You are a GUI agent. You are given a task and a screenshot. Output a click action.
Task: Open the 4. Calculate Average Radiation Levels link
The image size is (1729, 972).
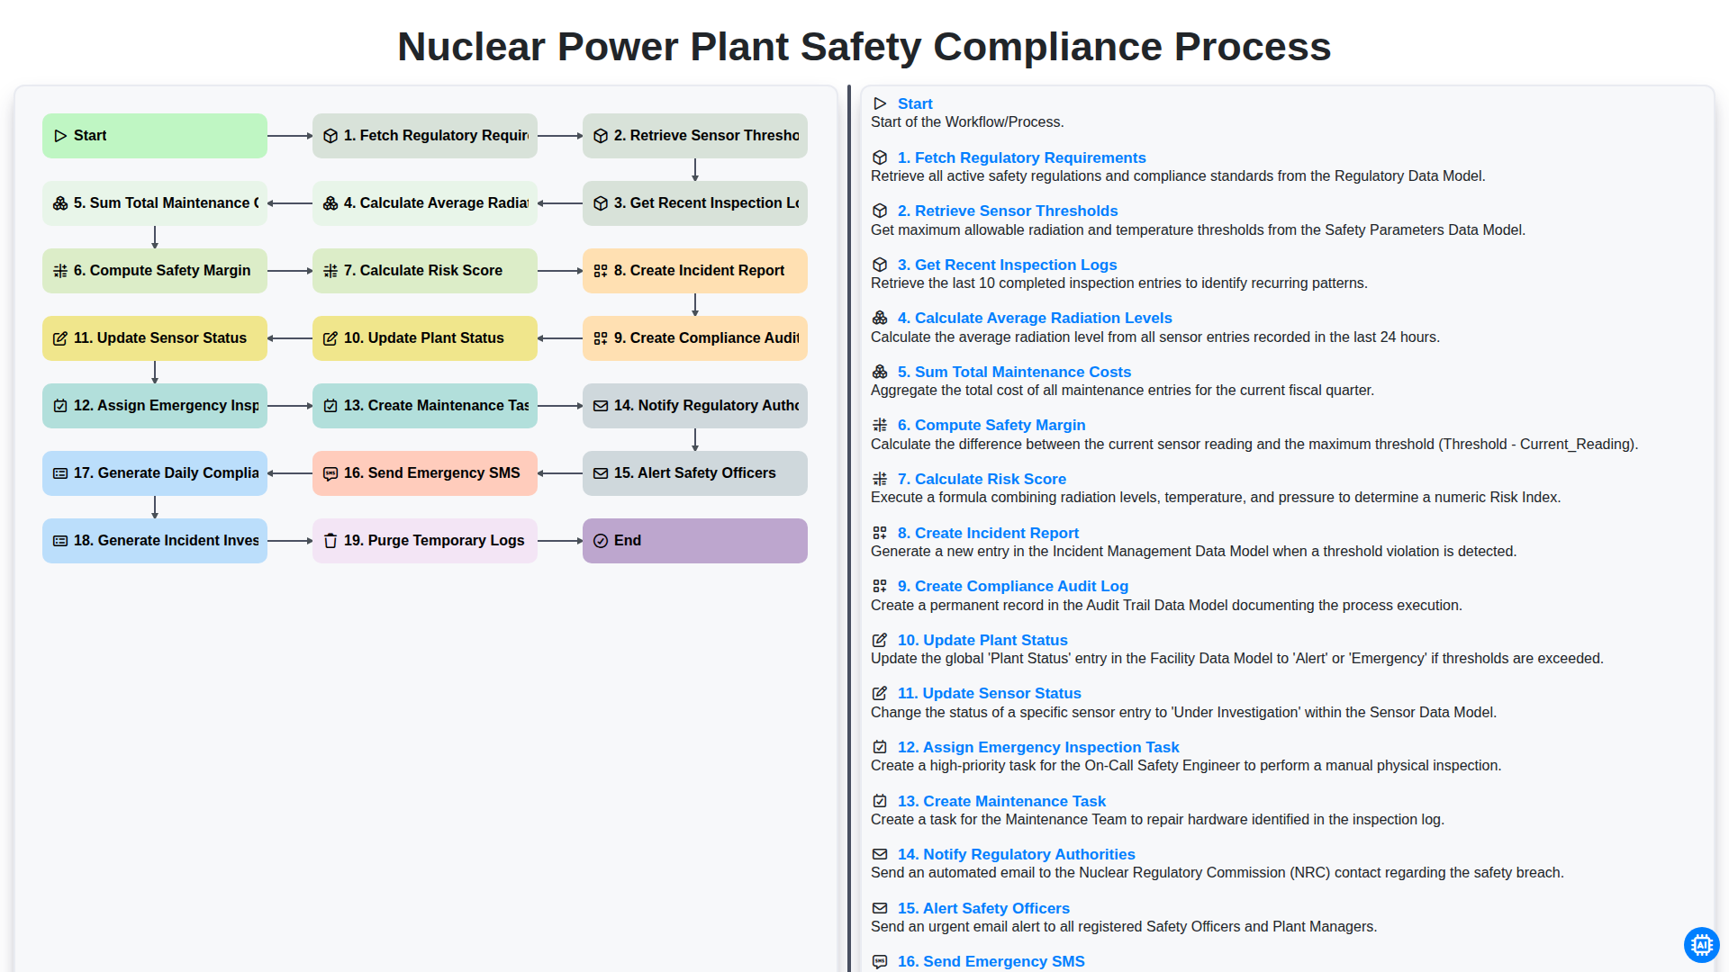point(1035,318)
